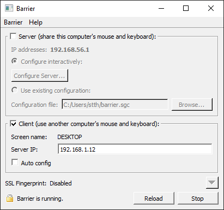Expand the SSL Fingerprint dropdown arrow
Viewport: 224px width, 210px height.
coord(212,183)
